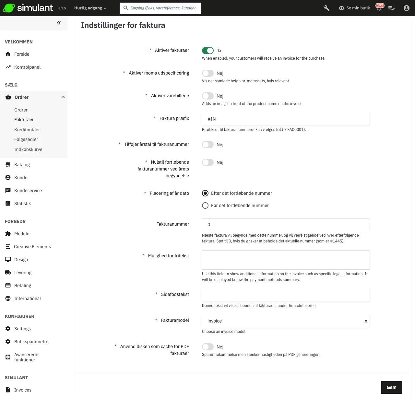Viewport: 415px width, 399px height.
Task: Click into the Faktura præfix field
Action: (x=286, y=119)
